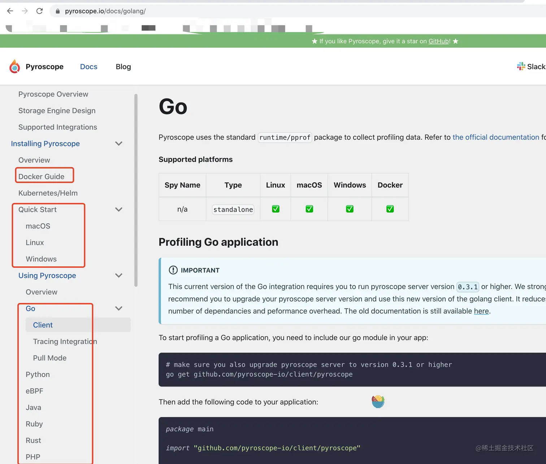This screenshot has width=546, height=464.
Task: Click the 'n/a' table cell
Action: pos(182,209)
